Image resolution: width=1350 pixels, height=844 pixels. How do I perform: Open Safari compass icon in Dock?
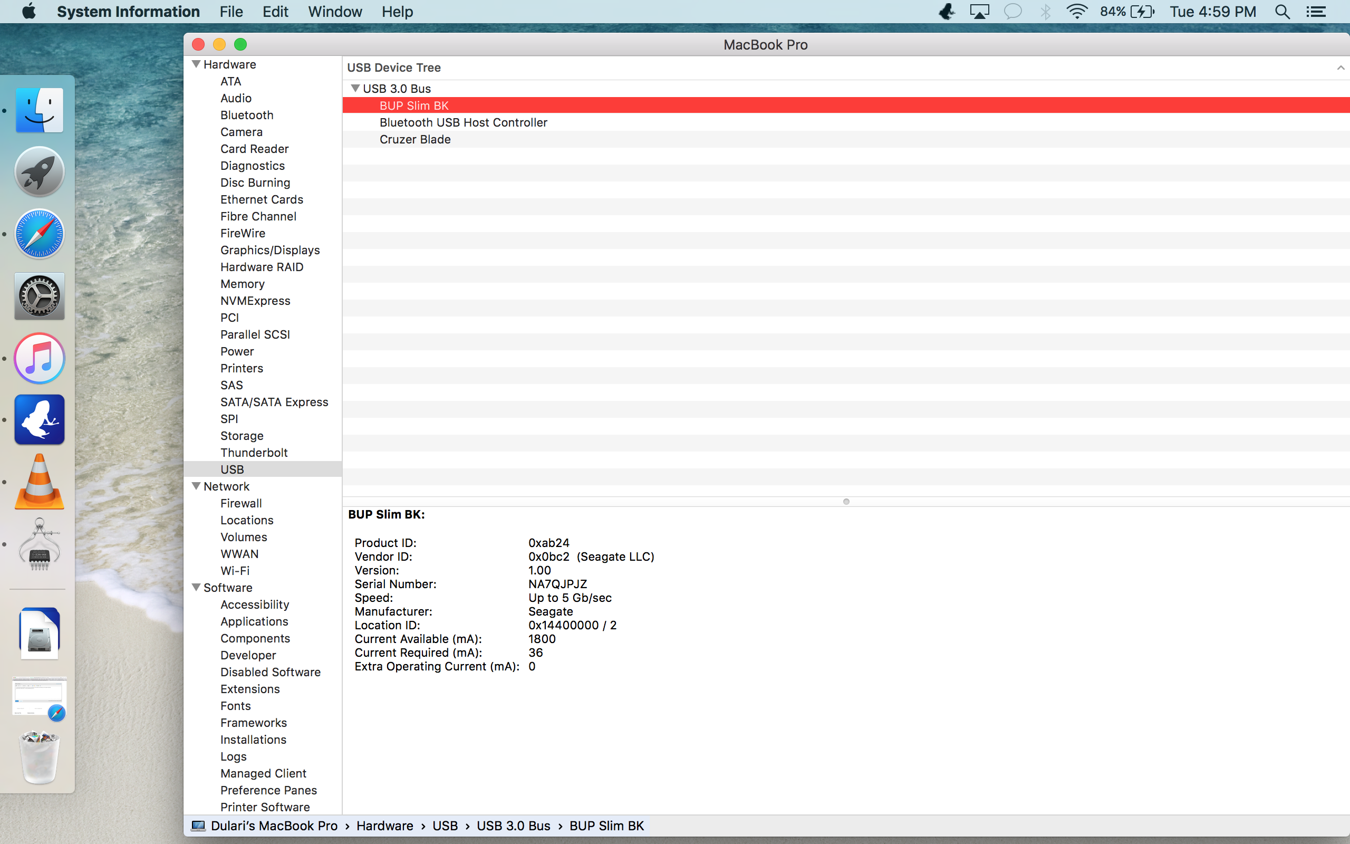(39, 234)
